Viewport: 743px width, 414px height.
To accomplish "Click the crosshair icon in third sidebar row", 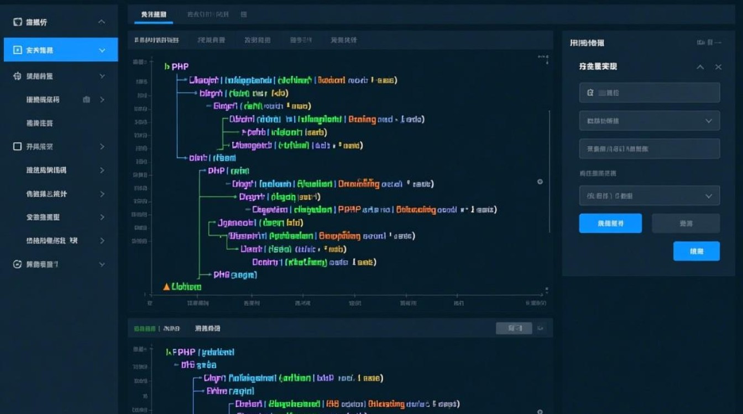I will click(x=17, y=76).
